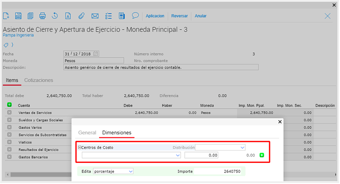Open the calendar picker next to Fecha
Screen dimensions: 340x184
(x=96, y=54)
